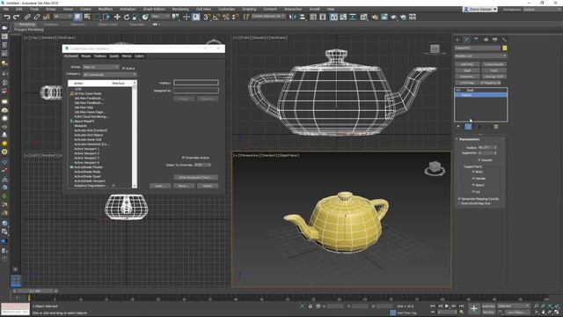563x317 pixels.
Task: Click the Redo arrow in main toolbar
Action: click(x=16, y=17)
